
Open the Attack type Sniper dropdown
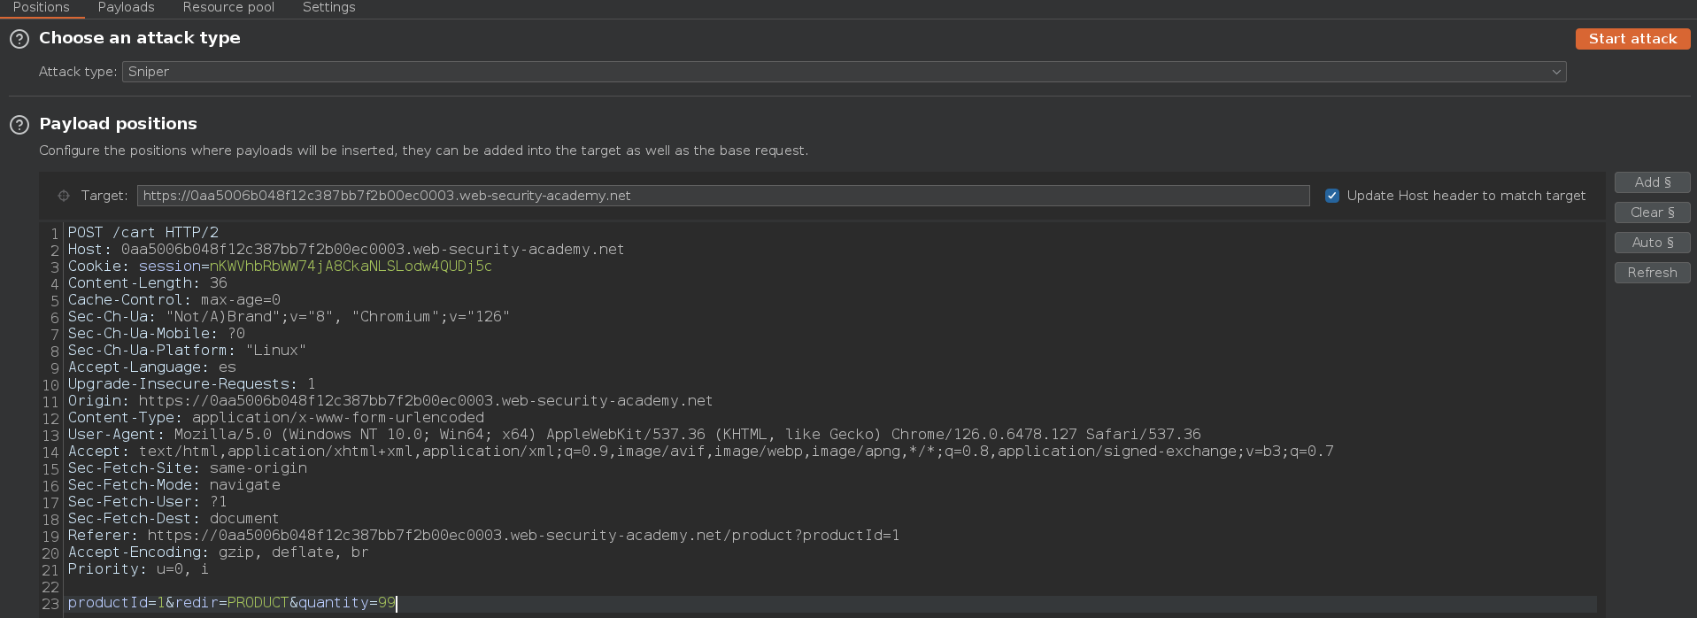[x=844, y=72]
